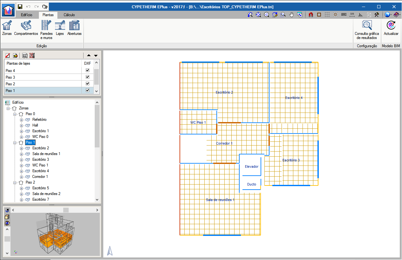
Task: Toggle the eye visibility icon in 3D preview
Action: click(x=7, y=223)
